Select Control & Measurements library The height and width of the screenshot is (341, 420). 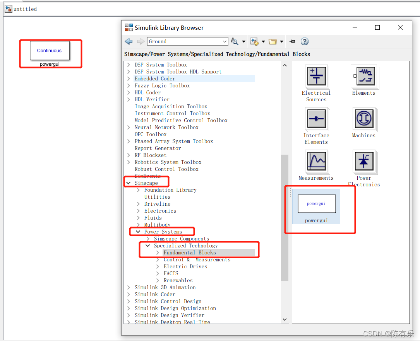[197, 259]
